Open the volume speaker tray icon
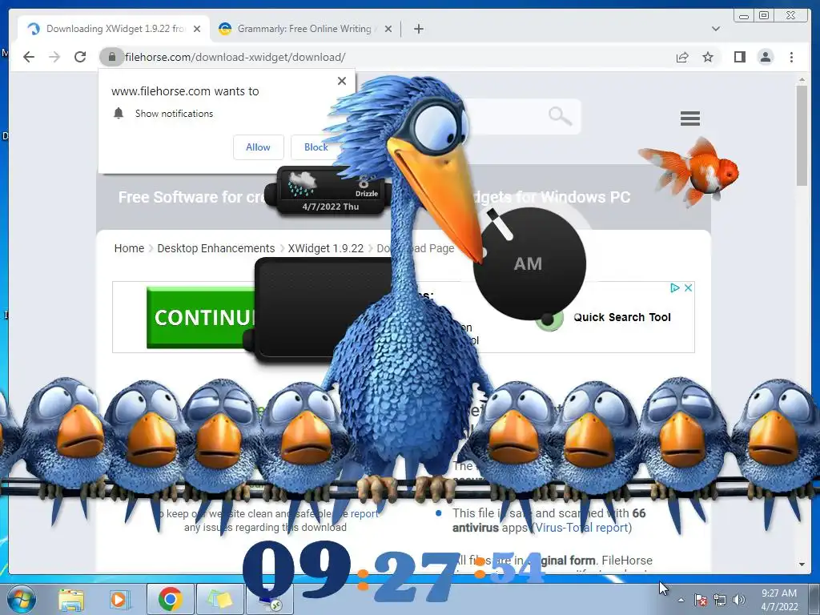This screenshot has width=820, height=615. click(x=739, y=600)
